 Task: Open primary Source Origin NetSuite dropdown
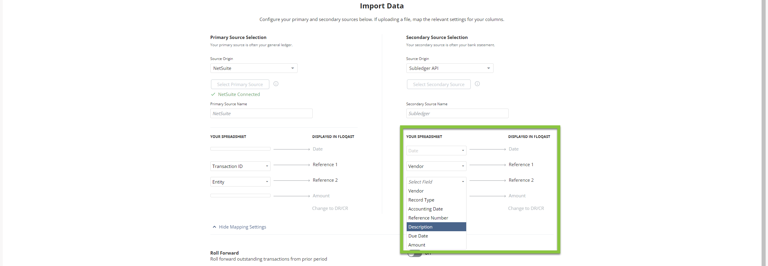[254, 68]
